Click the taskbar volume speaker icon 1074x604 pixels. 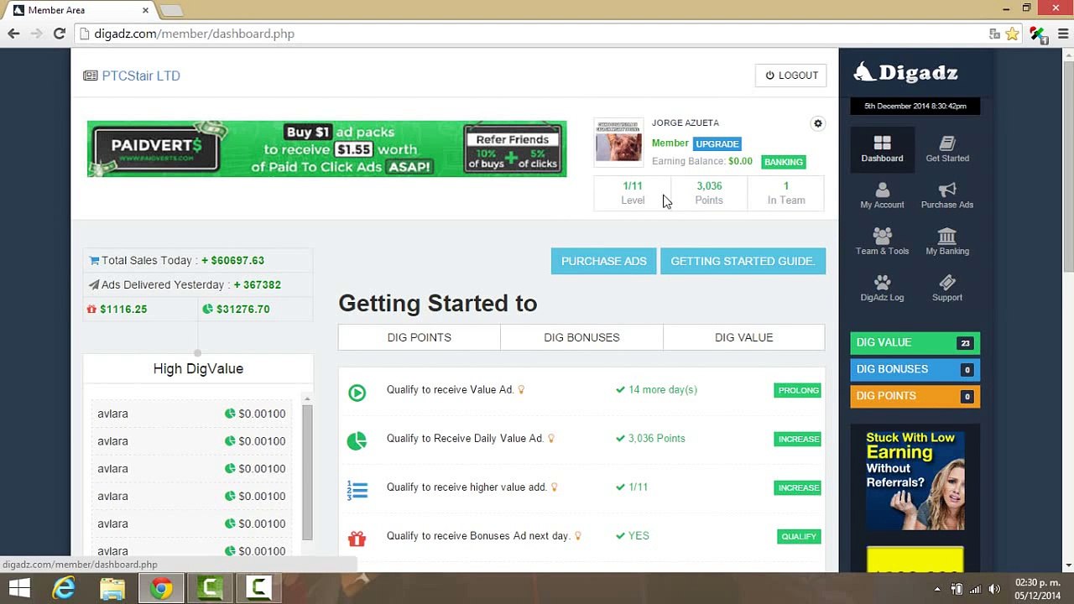[x=995, y=589]
